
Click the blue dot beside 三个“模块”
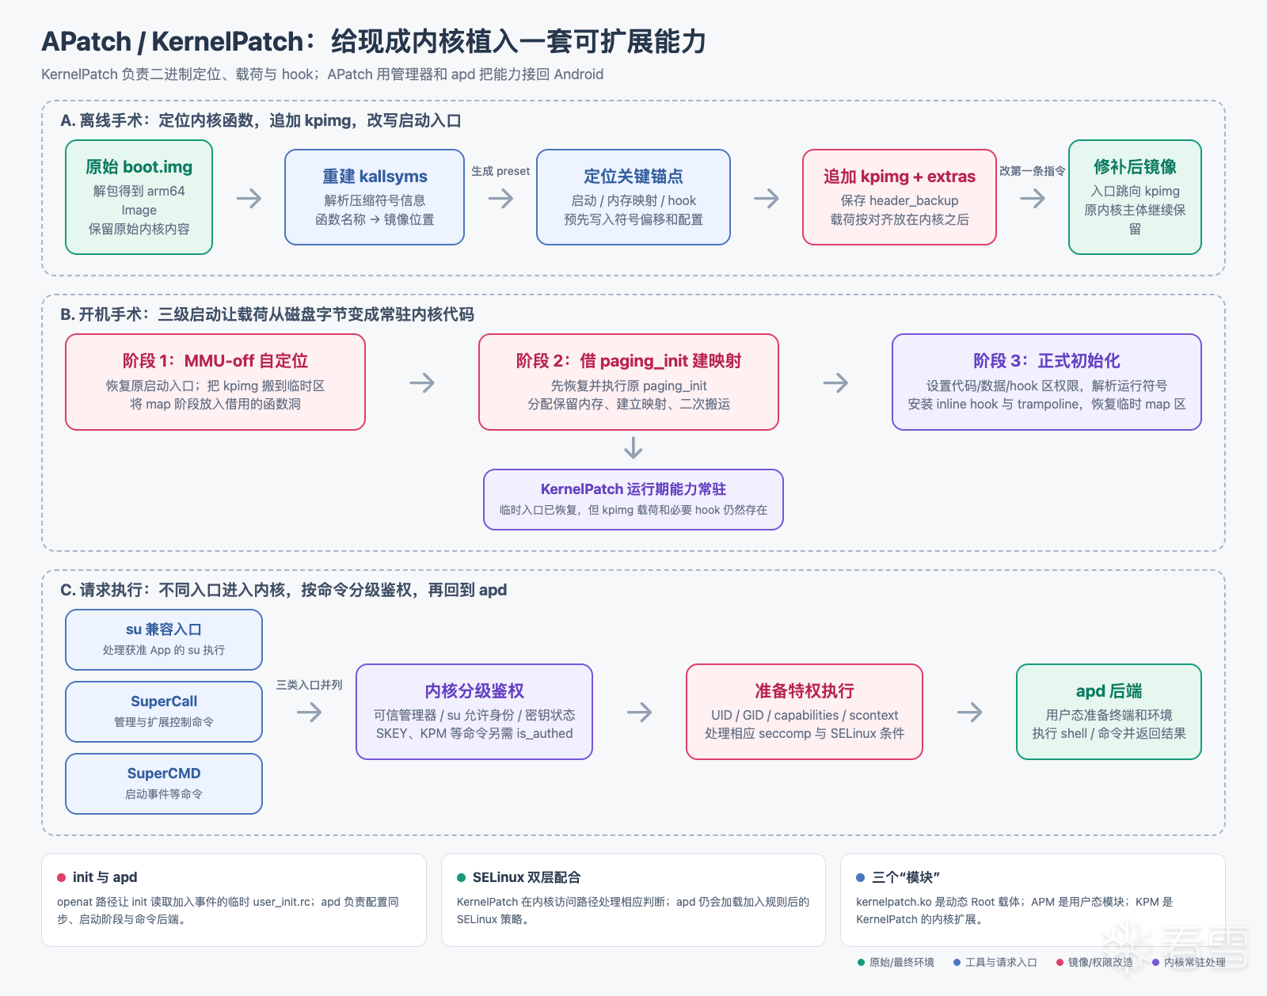(861, 878)
